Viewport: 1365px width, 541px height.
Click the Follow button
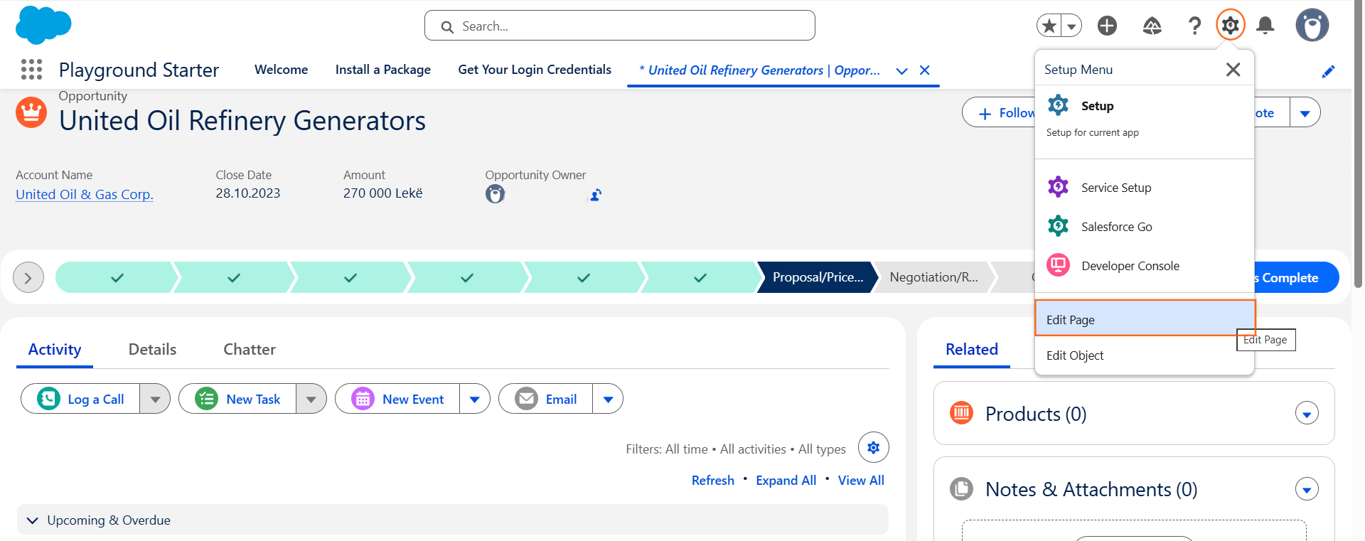pyautogui.click(x=999, y=113)
